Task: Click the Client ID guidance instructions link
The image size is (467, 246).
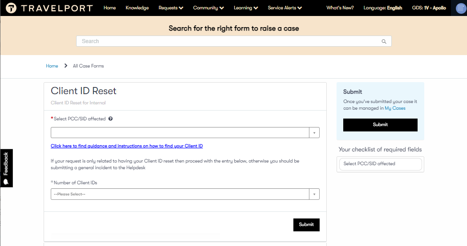Action: (x=127, y=146)
